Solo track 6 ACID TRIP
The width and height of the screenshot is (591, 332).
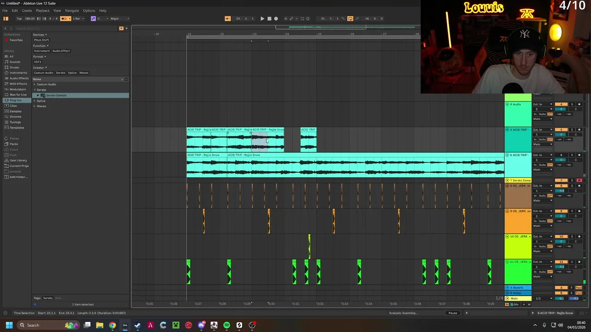tap(572, 155)
